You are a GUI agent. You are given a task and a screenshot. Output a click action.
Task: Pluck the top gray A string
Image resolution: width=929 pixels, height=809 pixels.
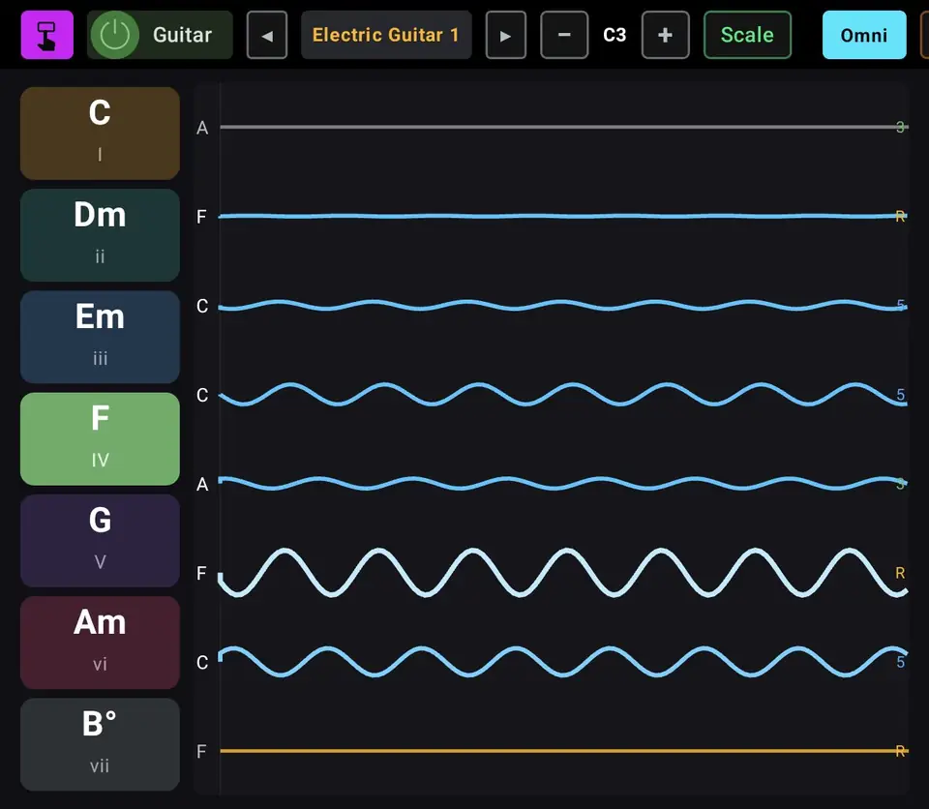563,127
